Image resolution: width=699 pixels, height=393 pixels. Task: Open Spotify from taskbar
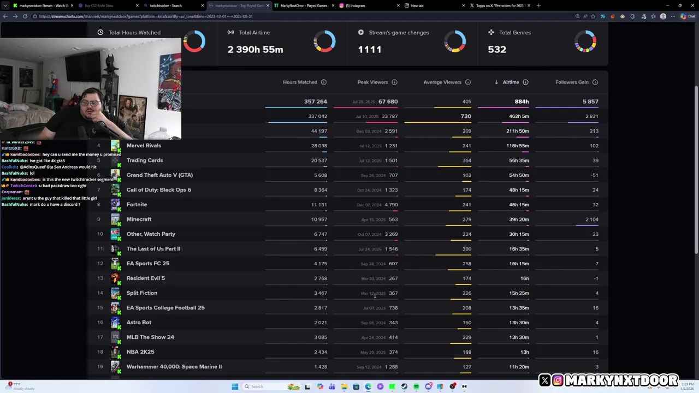pos(416,386)
